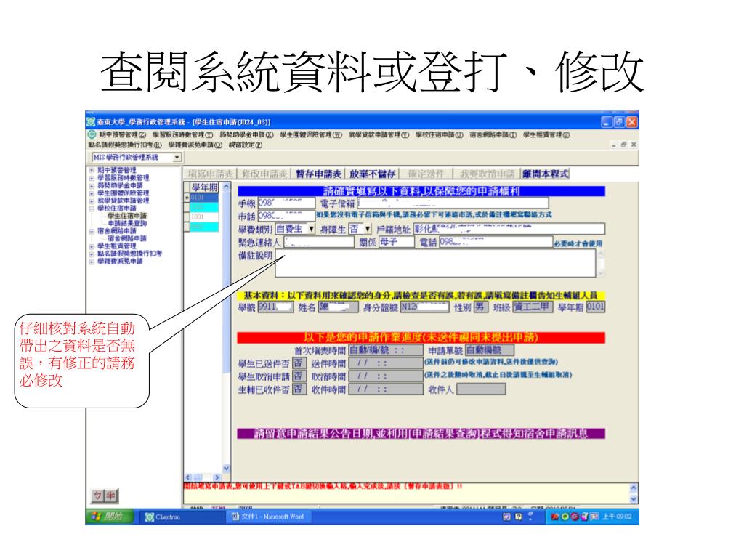This screenshot has height=558, width=744.
Task: Click the message pane scroll down arrow
Action: (x=634, y=498)
